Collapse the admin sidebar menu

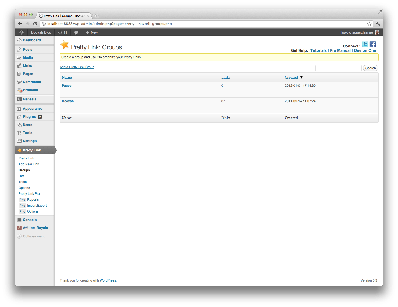[31, 236]
